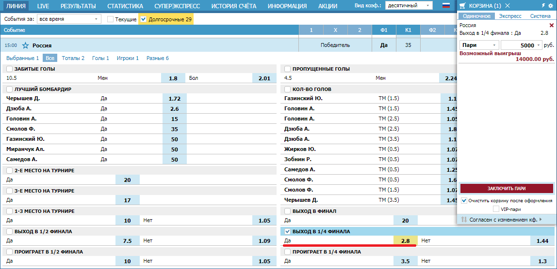
Task: Open the 5000 stake amount dropdown arrow
Action: [539, 45]
